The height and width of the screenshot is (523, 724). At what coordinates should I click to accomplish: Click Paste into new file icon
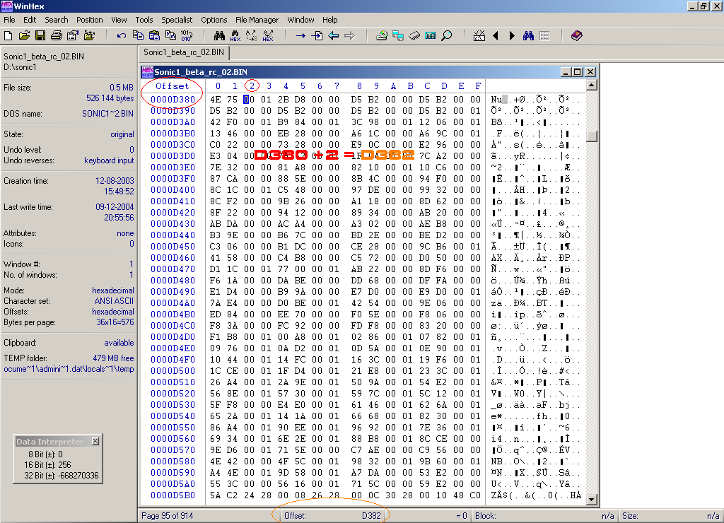pyautogui.click(x=170, y=35)
